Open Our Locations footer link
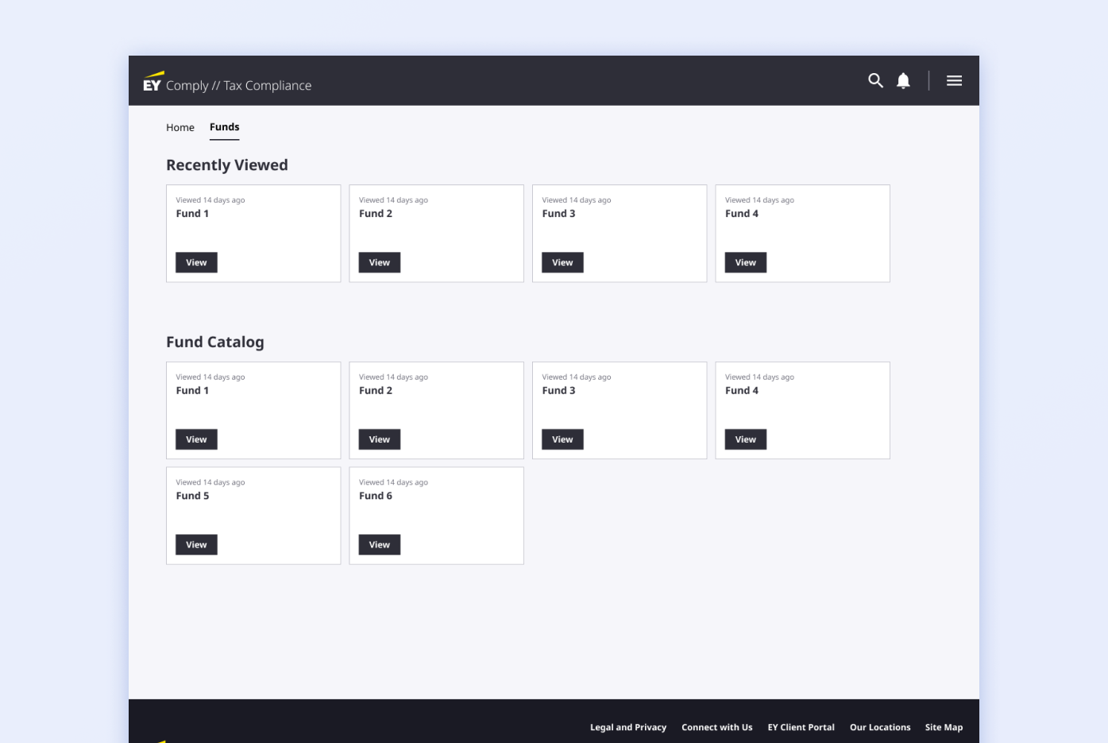1108x743 pixels. [x=880, y=727]
